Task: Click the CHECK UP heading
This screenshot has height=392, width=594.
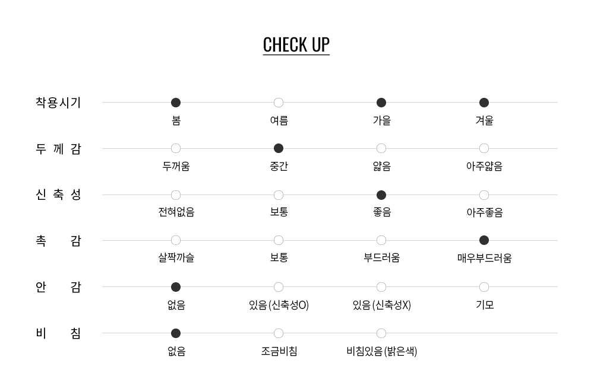Action: coord(296,45)
